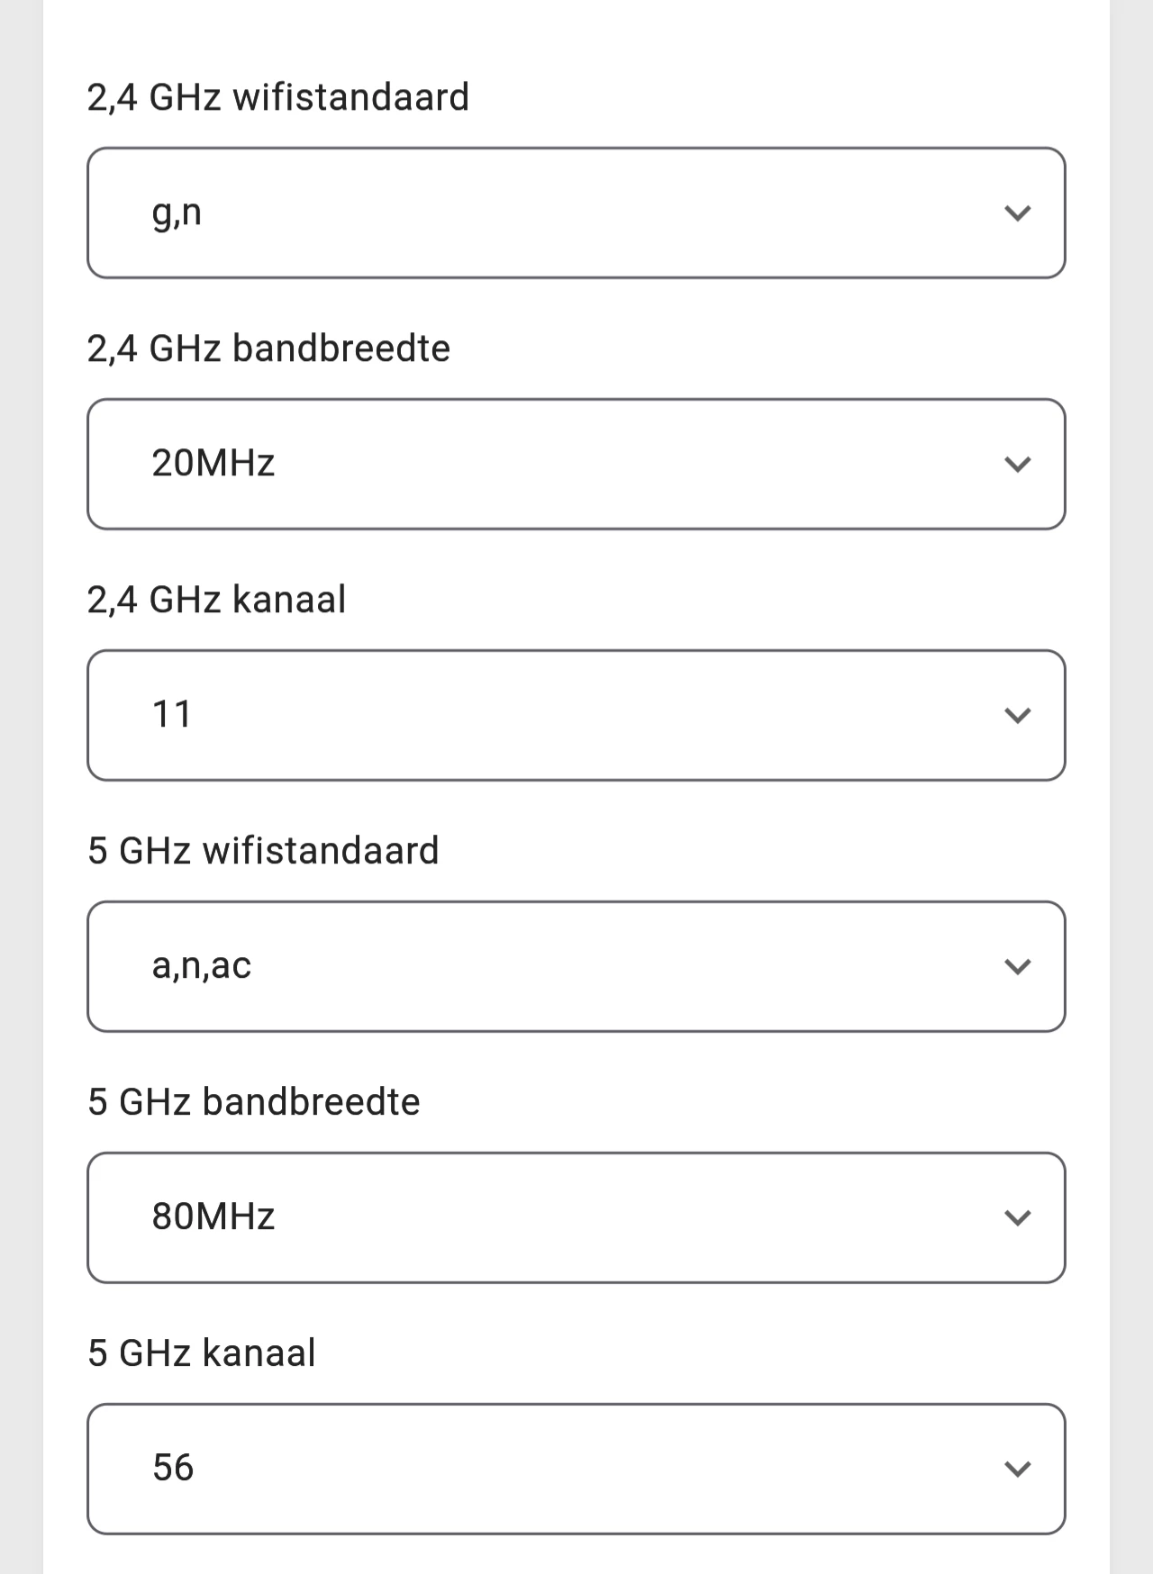This screenshot has height=1574, width=1153.
Task: Open the 2,4 GHz bandbreedte dropdown box
Action: click(576, 465)
